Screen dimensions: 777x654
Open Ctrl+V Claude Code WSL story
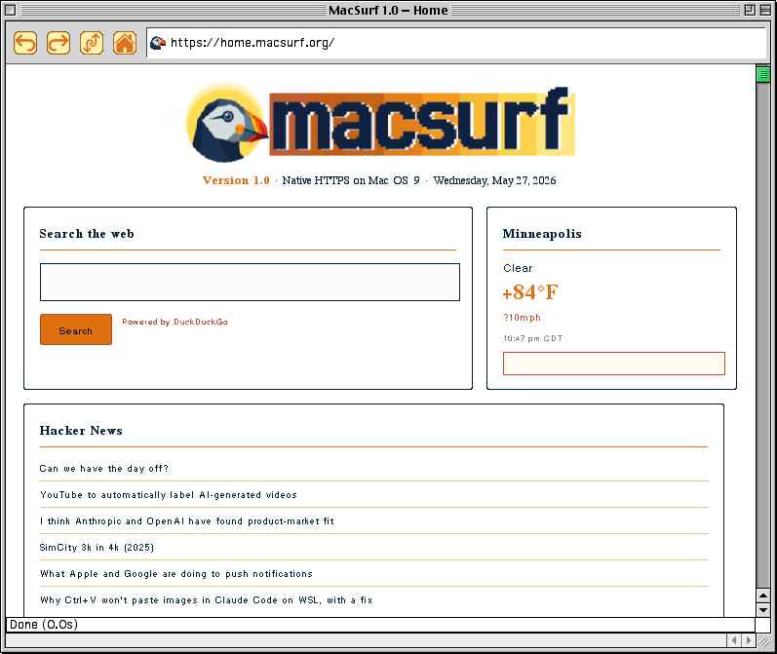pos(206,599)
